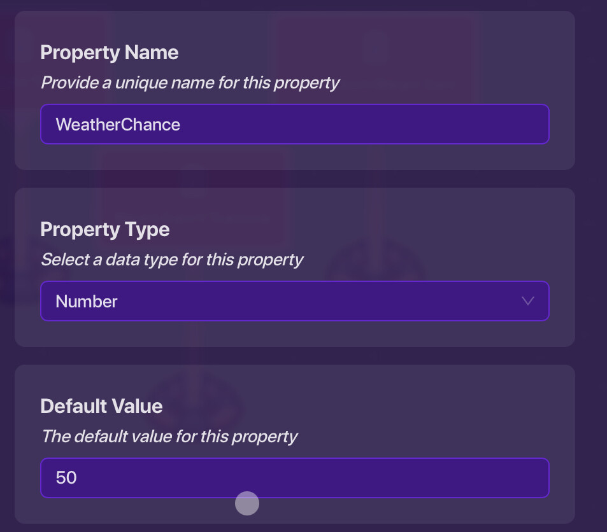The width and height of the screenshot is (607, 532).
Task: Click the 50 value in Default Value
Action: click(66, 477)
